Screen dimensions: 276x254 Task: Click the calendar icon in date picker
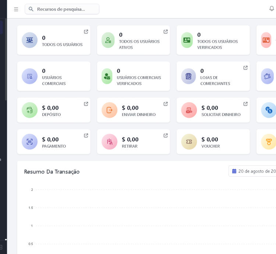coord(234,171)
